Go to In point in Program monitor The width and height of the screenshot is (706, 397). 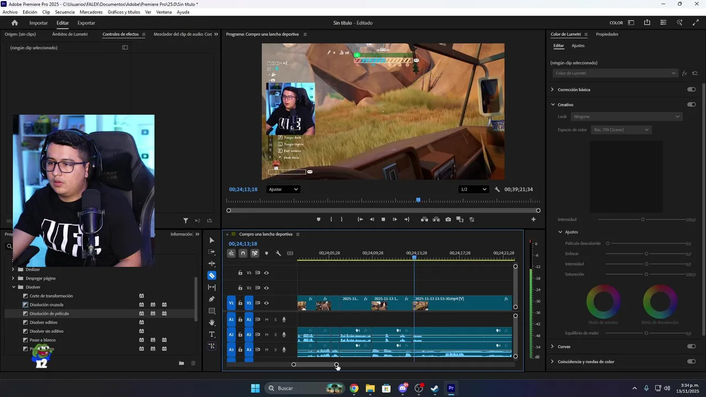[360, 219]
